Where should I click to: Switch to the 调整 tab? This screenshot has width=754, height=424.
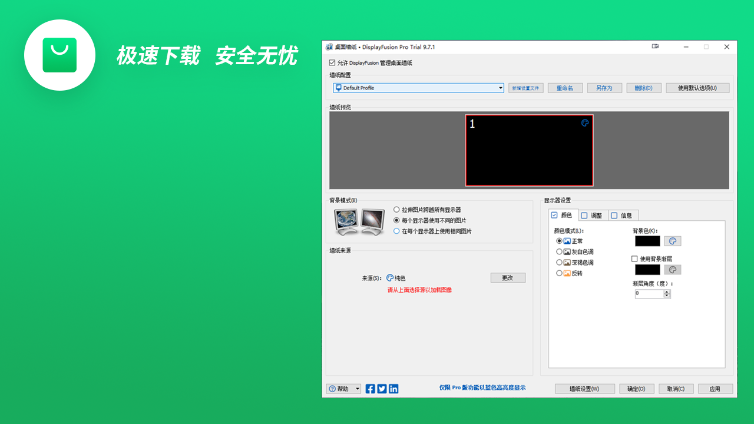593,216
